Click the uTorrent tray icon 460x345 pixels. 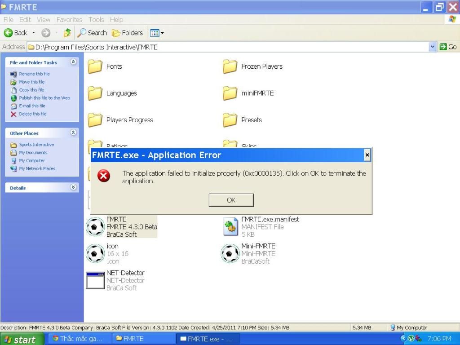point(411,339)
